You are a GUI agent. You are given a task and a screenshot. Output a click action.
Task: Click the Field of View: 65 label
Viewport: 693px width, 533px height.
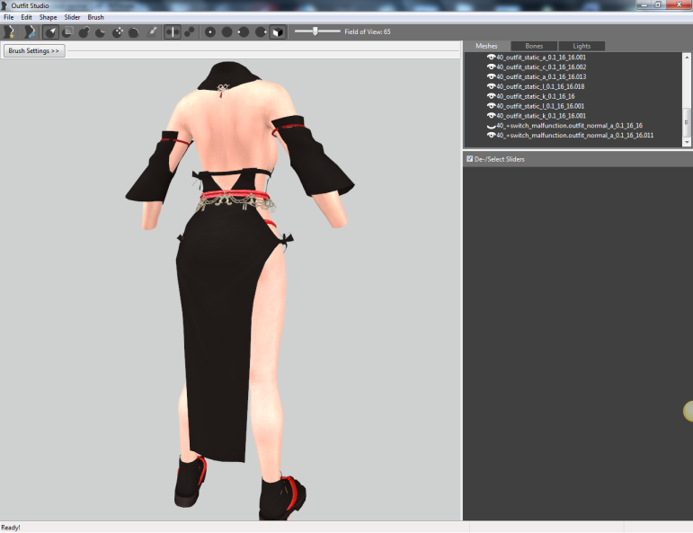point(368,31)
